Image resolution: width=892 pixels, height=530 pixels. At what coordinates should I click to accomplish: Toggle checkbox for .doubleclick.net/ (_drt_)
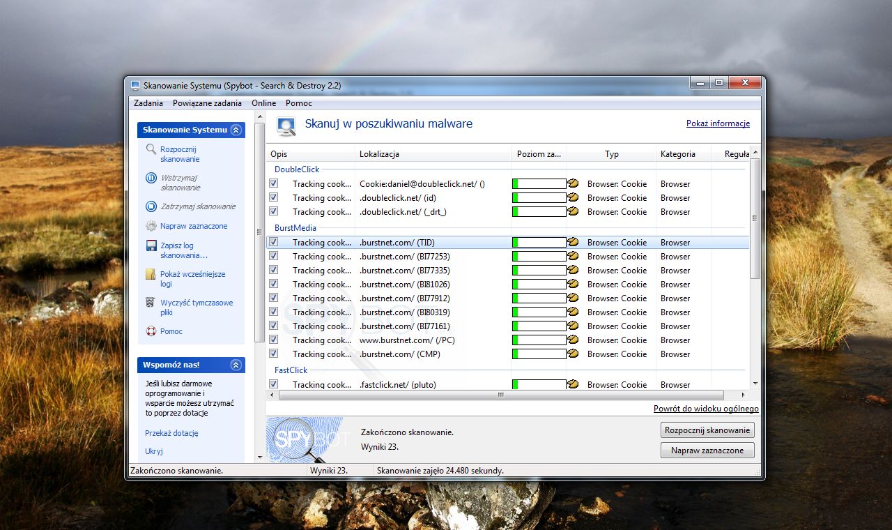[x=274, y=211]
